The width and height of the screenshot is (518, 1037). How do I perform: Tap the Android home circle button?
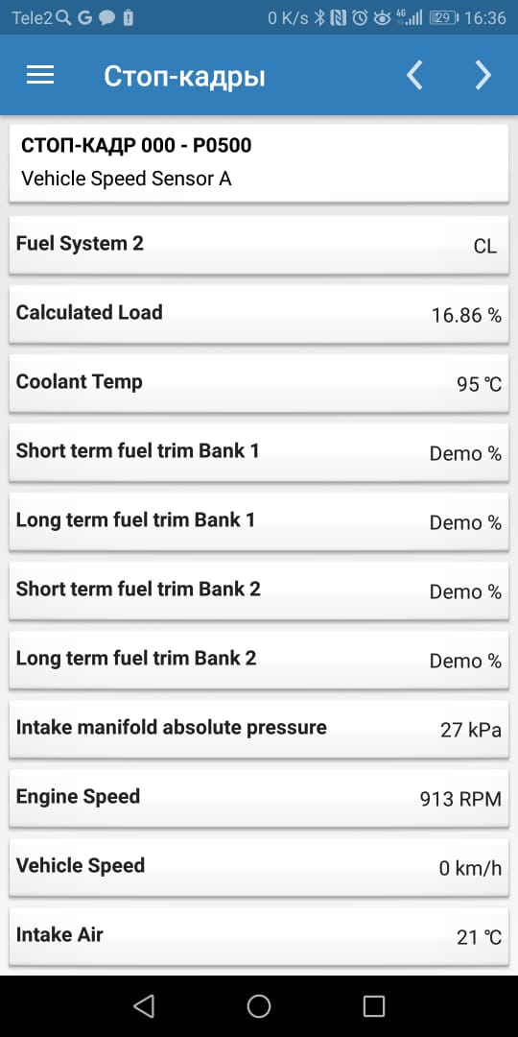pos(259,1006)
